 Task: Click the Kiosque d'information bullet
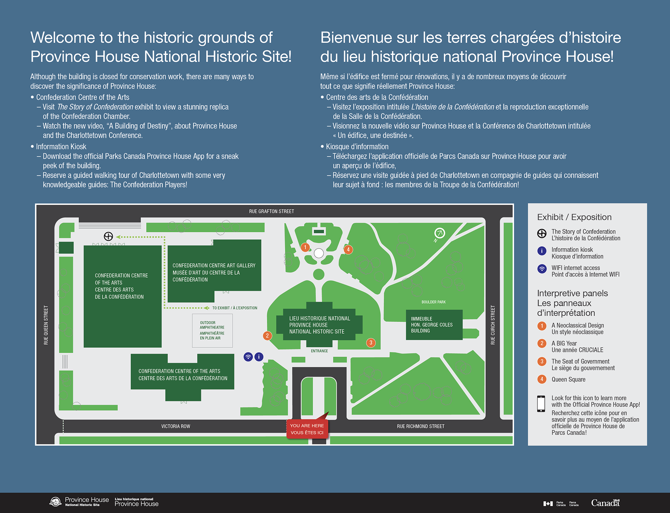354,147
